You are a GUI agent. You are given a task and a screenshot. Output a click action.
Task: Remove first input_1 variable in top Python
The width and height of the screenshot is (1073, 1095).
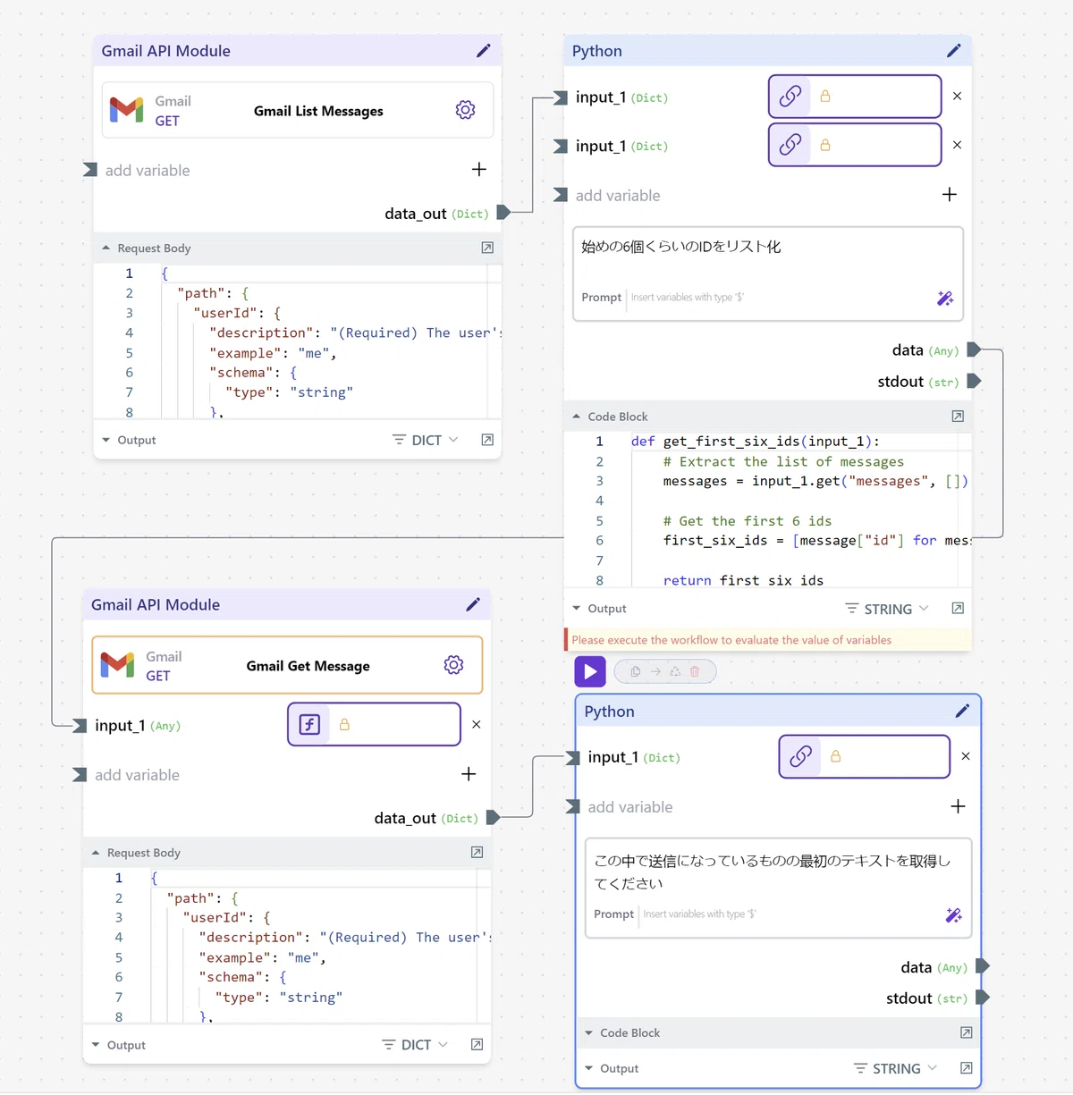tap(958, 97)
